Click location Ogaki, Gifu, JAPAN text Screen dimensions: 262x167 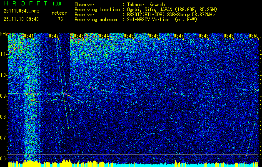(172, 10)
